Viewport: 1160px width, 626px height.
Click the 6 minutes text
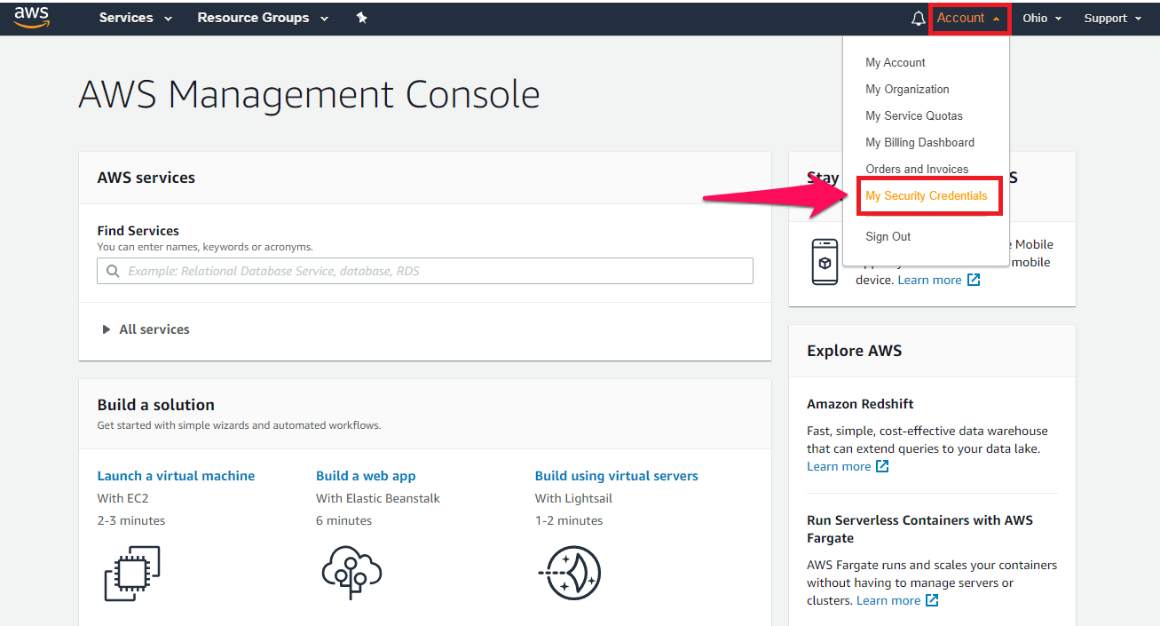[x=343, y=520]
